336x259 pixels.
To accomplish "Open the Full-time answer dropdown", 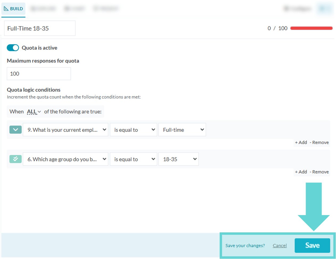I will point(182,130).
